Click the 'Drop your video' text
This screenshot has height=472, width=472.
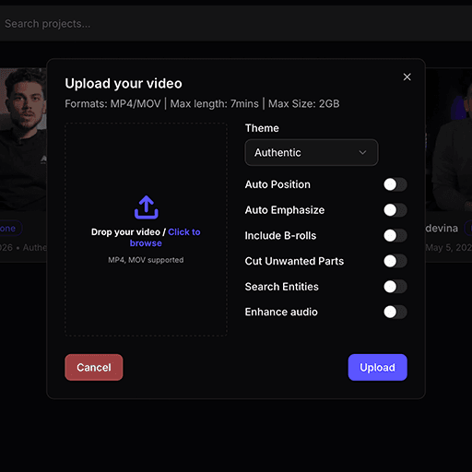click(x=125, y=232)
